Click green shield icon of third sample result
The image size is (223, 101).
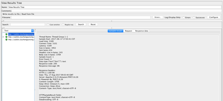(x=6, y=40)
